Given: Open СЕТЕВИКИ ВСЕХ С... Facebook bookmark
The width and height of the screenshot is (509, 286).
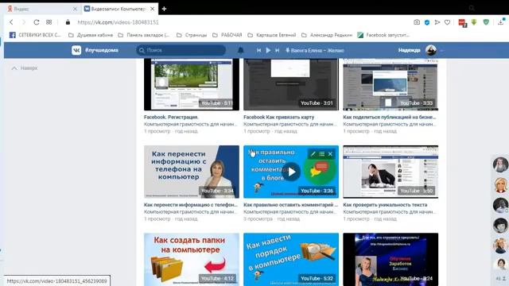Looking at the screenshot, I should point(35,35).
